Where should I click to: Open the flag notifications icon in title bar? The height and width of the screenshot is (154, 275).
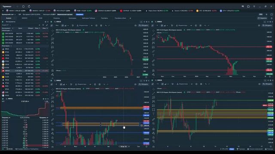(243, 6)
